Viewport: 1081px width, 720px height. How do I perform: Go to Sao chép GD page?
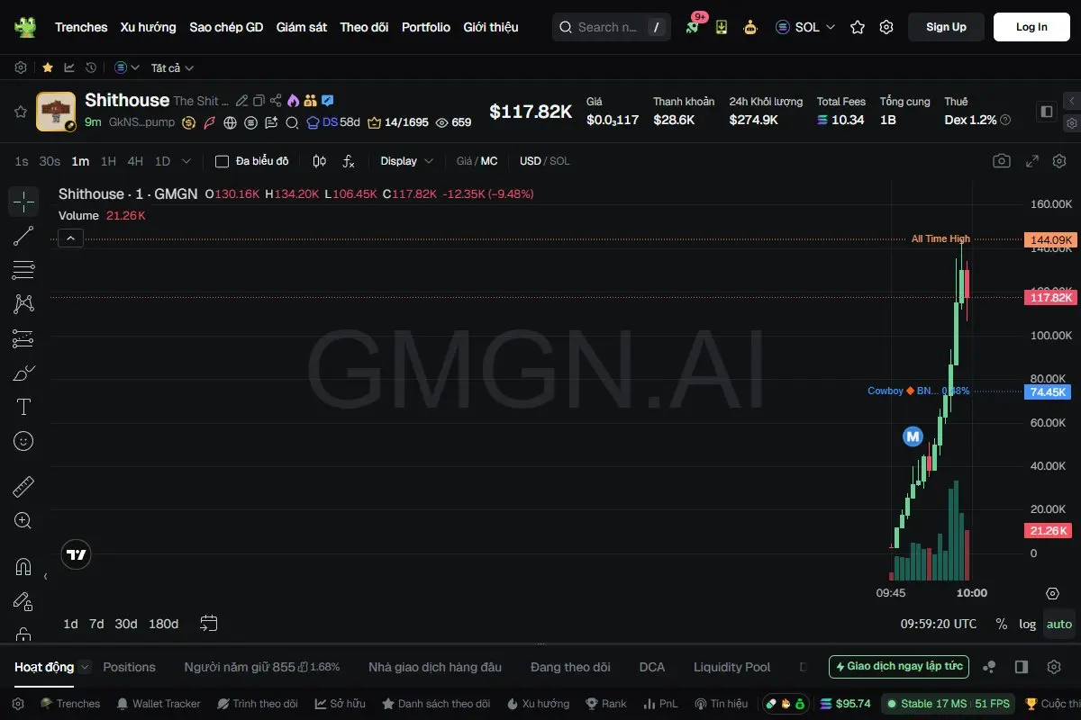(x=226, y=27)
